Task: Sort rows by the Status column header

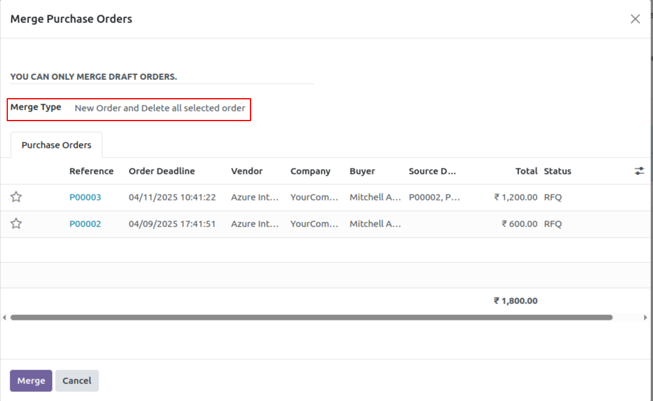Action: pyautogui.click(x=557, y=171)
